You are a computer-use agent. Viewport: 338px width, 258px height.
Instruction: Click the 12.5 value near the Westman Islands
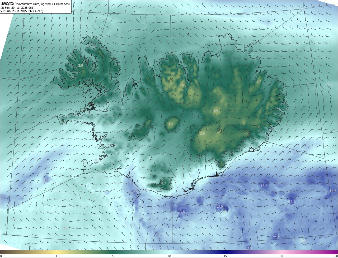pos(134,192)
